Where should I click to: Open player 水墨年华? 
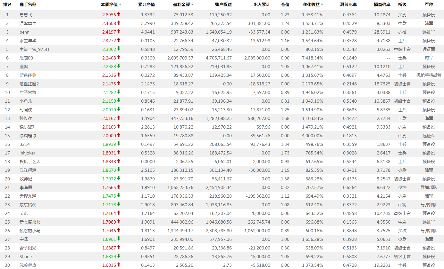point(28,41)
